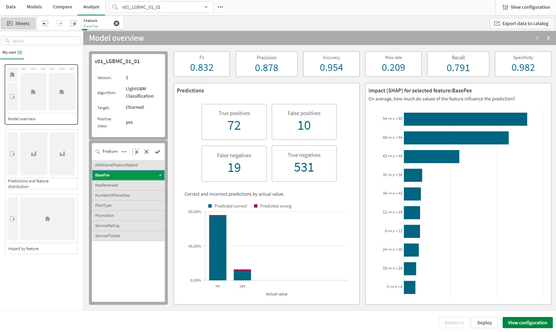Click the step forward selection icon

coord(59,23)
